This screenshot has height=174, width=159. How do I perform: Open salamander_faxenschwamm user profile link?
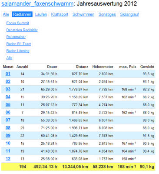tap(37, 3)
